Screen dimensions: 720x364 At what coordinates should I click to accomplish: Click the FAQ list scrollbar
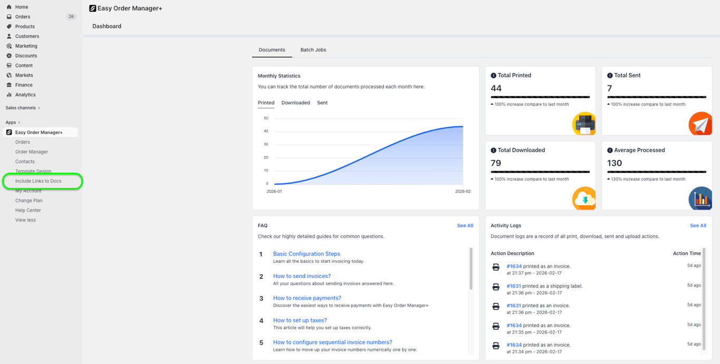pyautogui.click(x=471, y=269)
